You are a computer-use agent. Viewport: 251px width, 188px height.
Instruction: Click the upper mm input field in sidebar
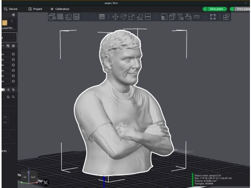(5, 116)
